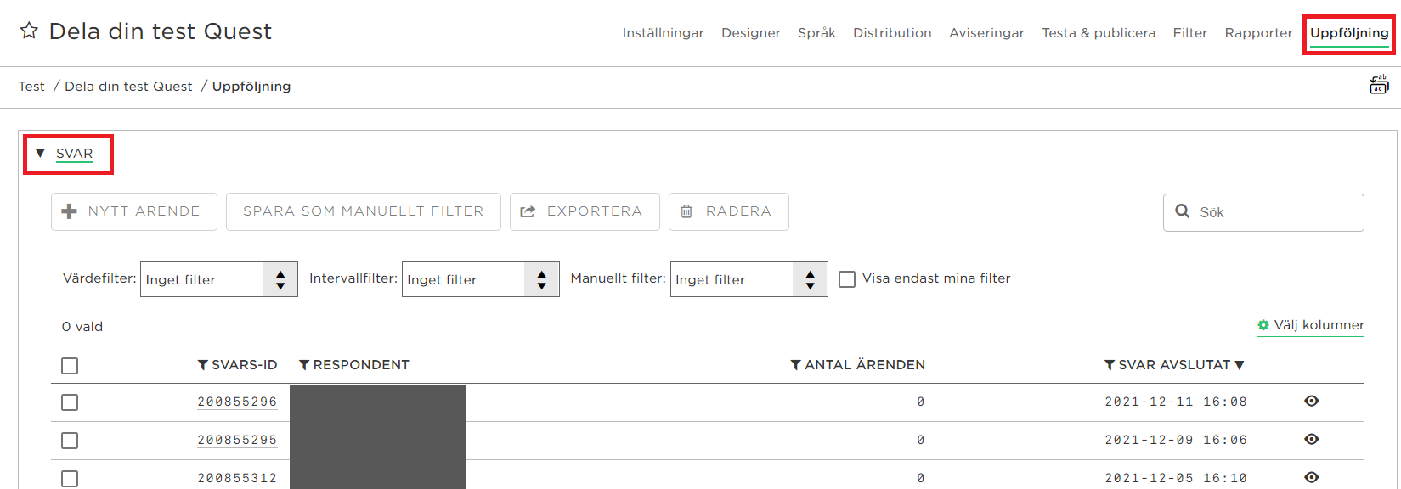Open response ID 200855295
This screenshot has height=489, width=1401.
click(237, 441)
